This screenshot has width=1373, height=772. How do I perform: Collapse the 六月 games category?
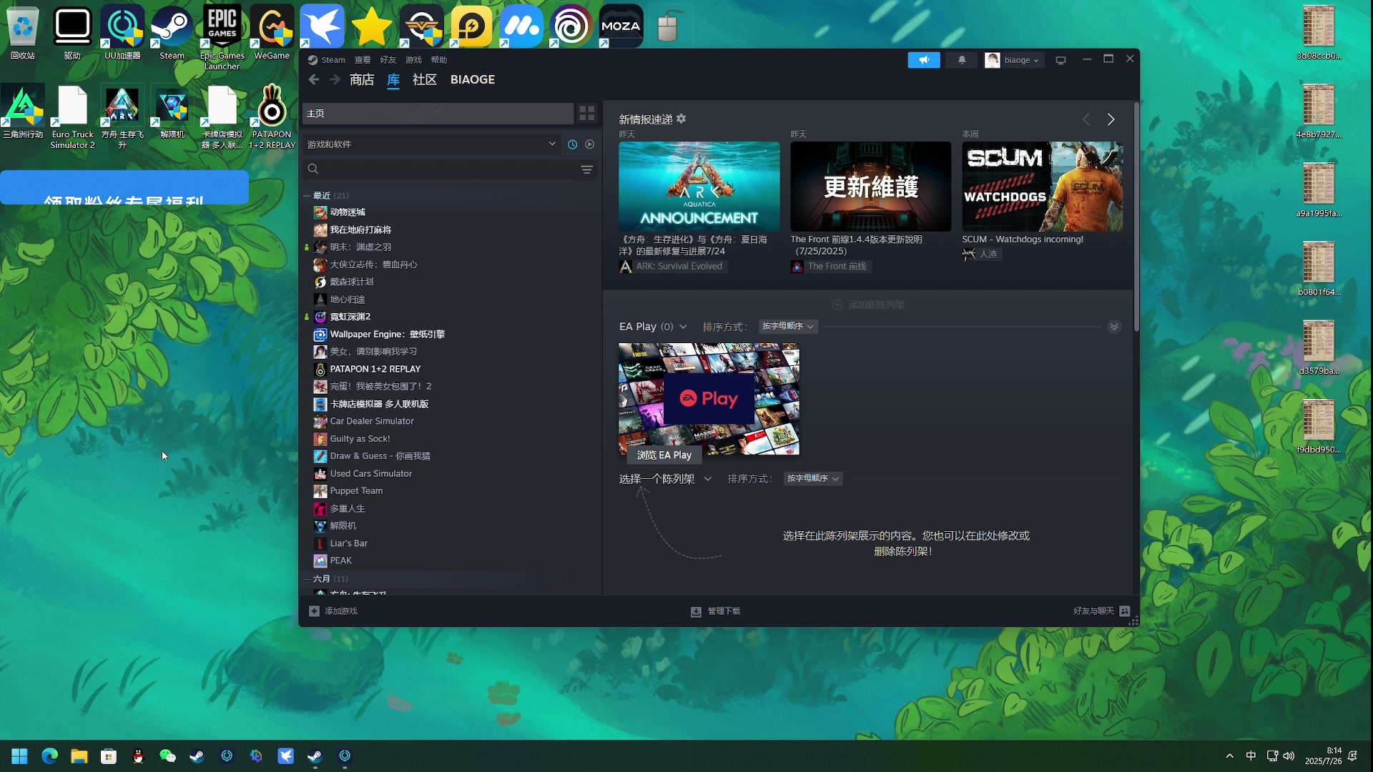[307, 579]
